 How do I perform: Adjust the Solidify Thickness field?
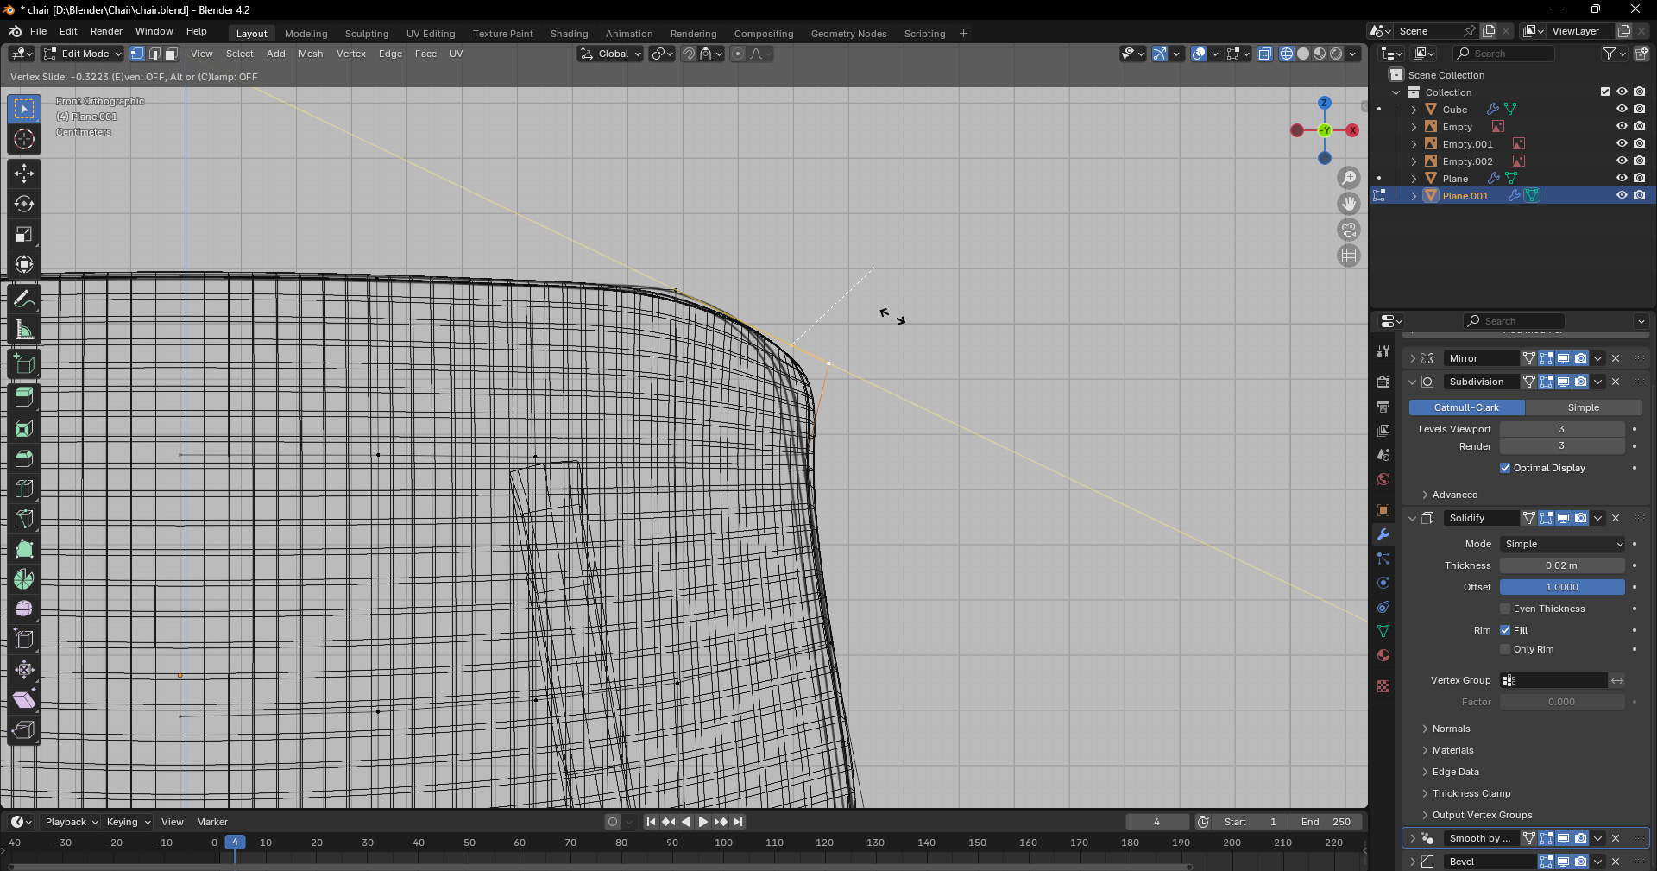(1562, 565)
